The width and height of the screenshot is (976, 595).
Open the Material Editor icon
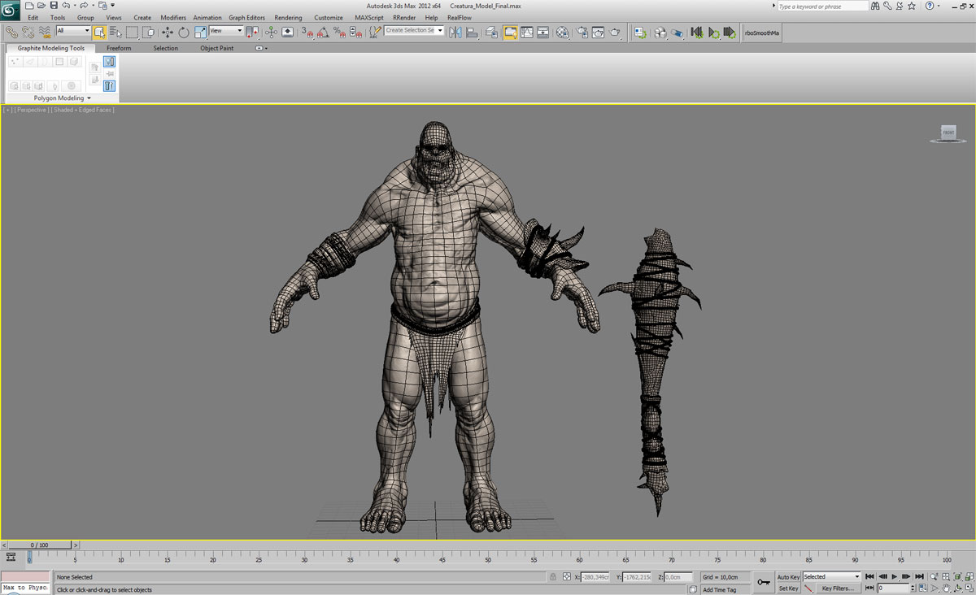pos(562,33)
